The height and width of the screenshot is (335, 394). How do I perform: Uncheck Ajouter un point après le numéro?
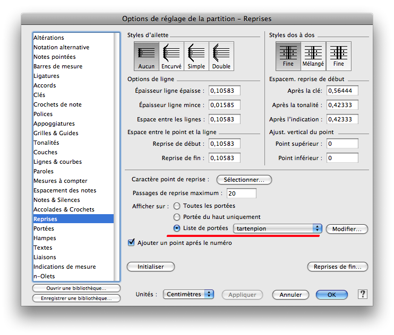[132, 243]
